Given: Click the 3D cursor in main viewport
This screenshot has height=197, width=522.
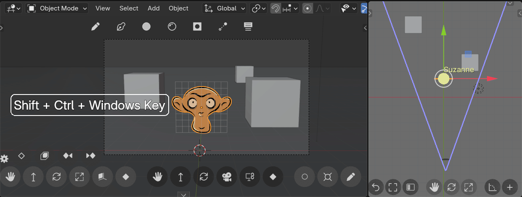Looking at the screenshot, I should tap(200, 150).
